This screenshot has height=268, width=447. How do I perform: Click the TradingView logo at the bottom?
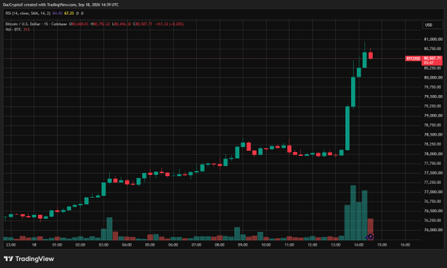(x=29, y=259)
